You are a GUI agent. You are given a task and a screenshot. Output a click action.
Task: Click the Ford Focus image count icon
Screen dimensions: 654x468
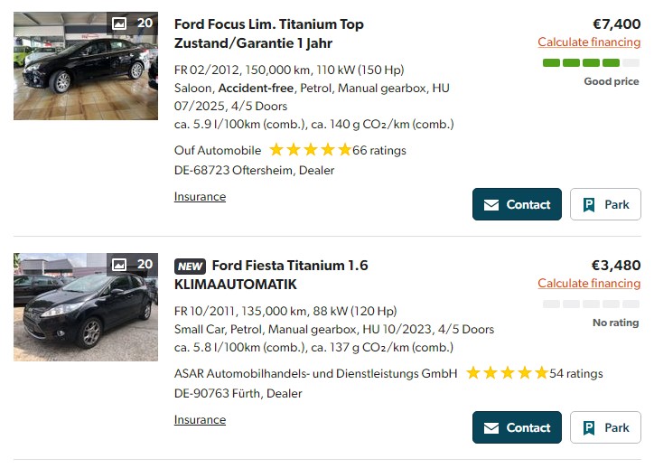(119, 23)
